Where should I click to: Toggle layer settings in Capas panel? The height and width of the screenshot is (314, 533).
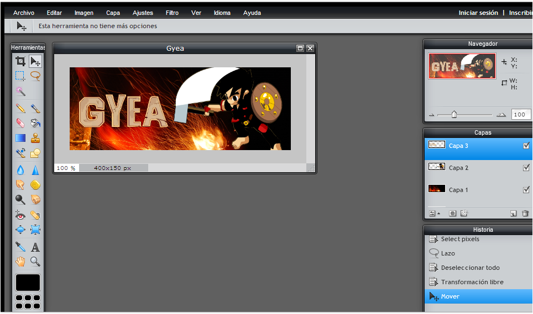point(435,214)
